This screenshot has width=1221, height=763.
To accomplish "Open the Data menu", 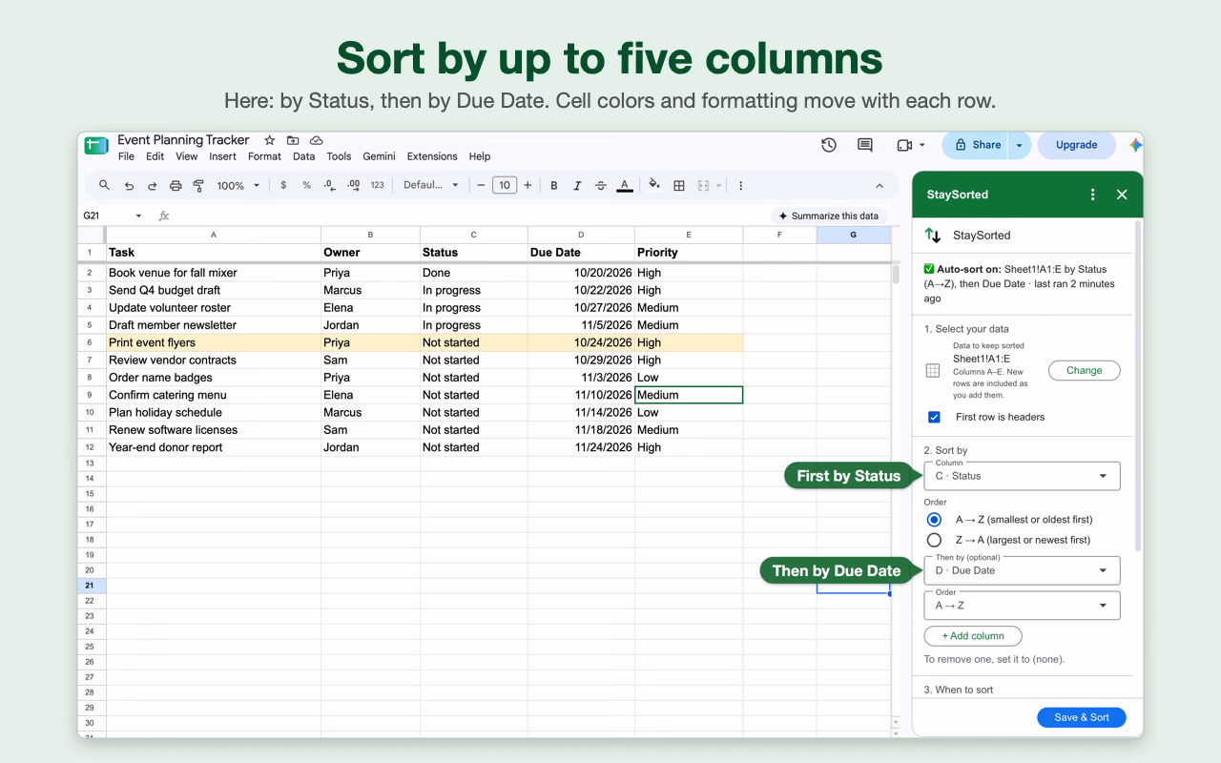I will (303, 156).
